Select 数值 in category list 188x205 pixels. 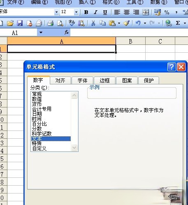37,99
